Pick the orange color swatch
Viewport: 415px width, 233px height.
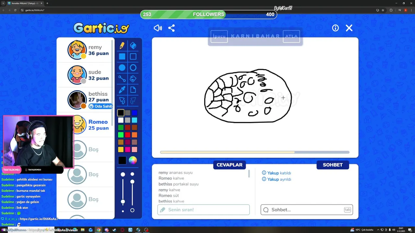tap(135, 135)
